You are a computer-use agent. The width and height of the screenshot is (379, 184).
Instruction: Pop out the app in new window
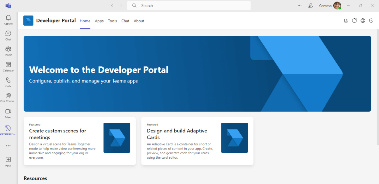(x=346, y=21)
